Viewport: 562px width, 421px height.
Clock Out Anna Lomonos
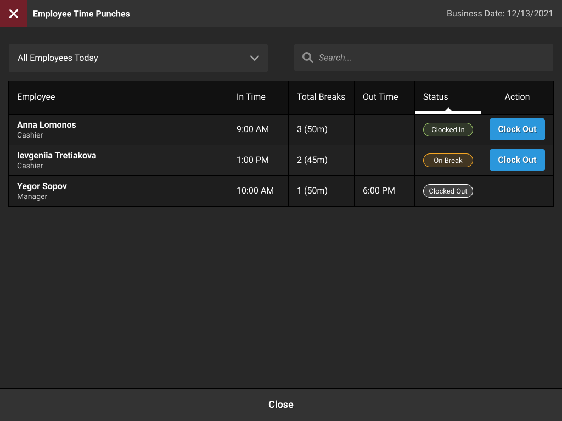[517, 129]
